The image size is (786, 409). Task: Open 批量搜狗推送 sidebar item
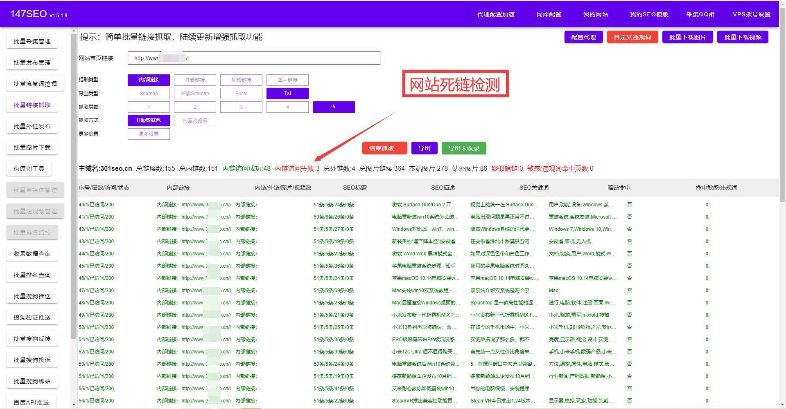click(x=32, y=296)
